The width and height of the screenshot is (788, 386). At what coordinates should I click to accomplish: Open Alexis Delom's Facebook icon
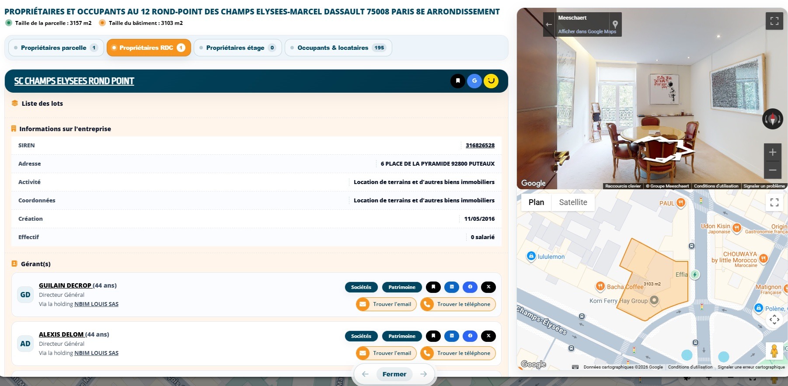coord(470,336)
